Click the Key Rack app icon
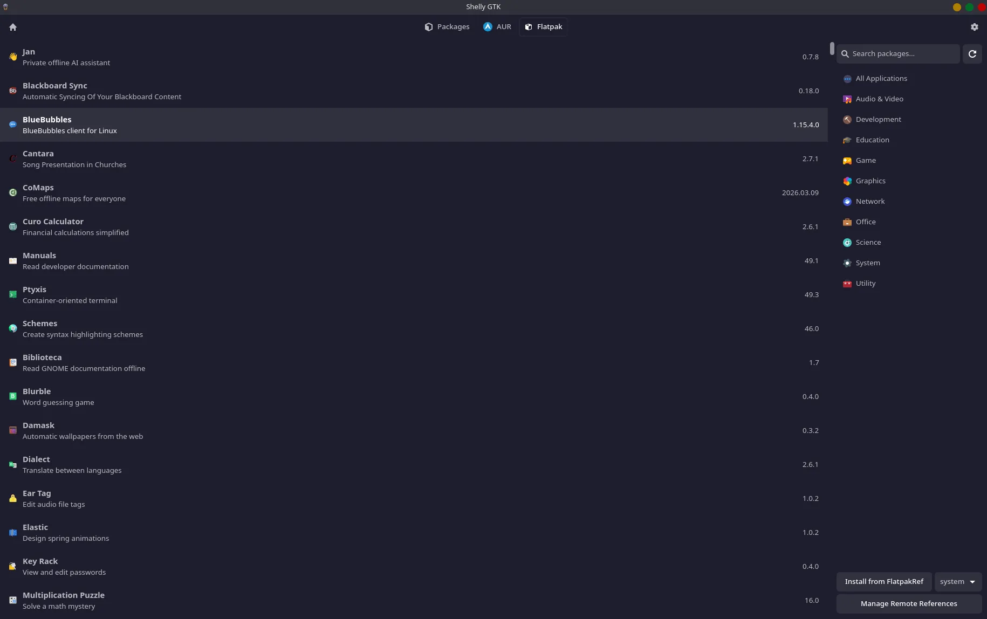This screenshot has width=987, height=619. (13, 566)
